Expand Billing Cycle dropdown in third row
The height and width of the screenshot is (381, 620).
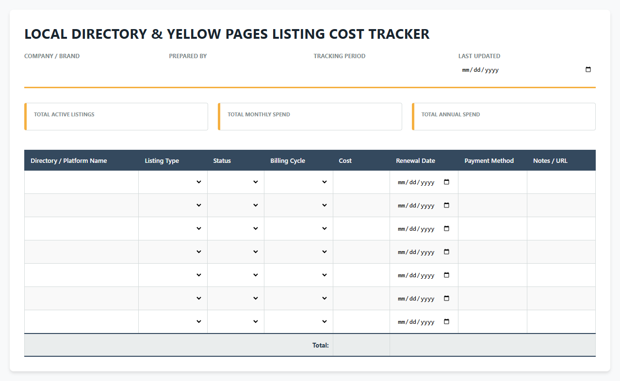[298, 229]
